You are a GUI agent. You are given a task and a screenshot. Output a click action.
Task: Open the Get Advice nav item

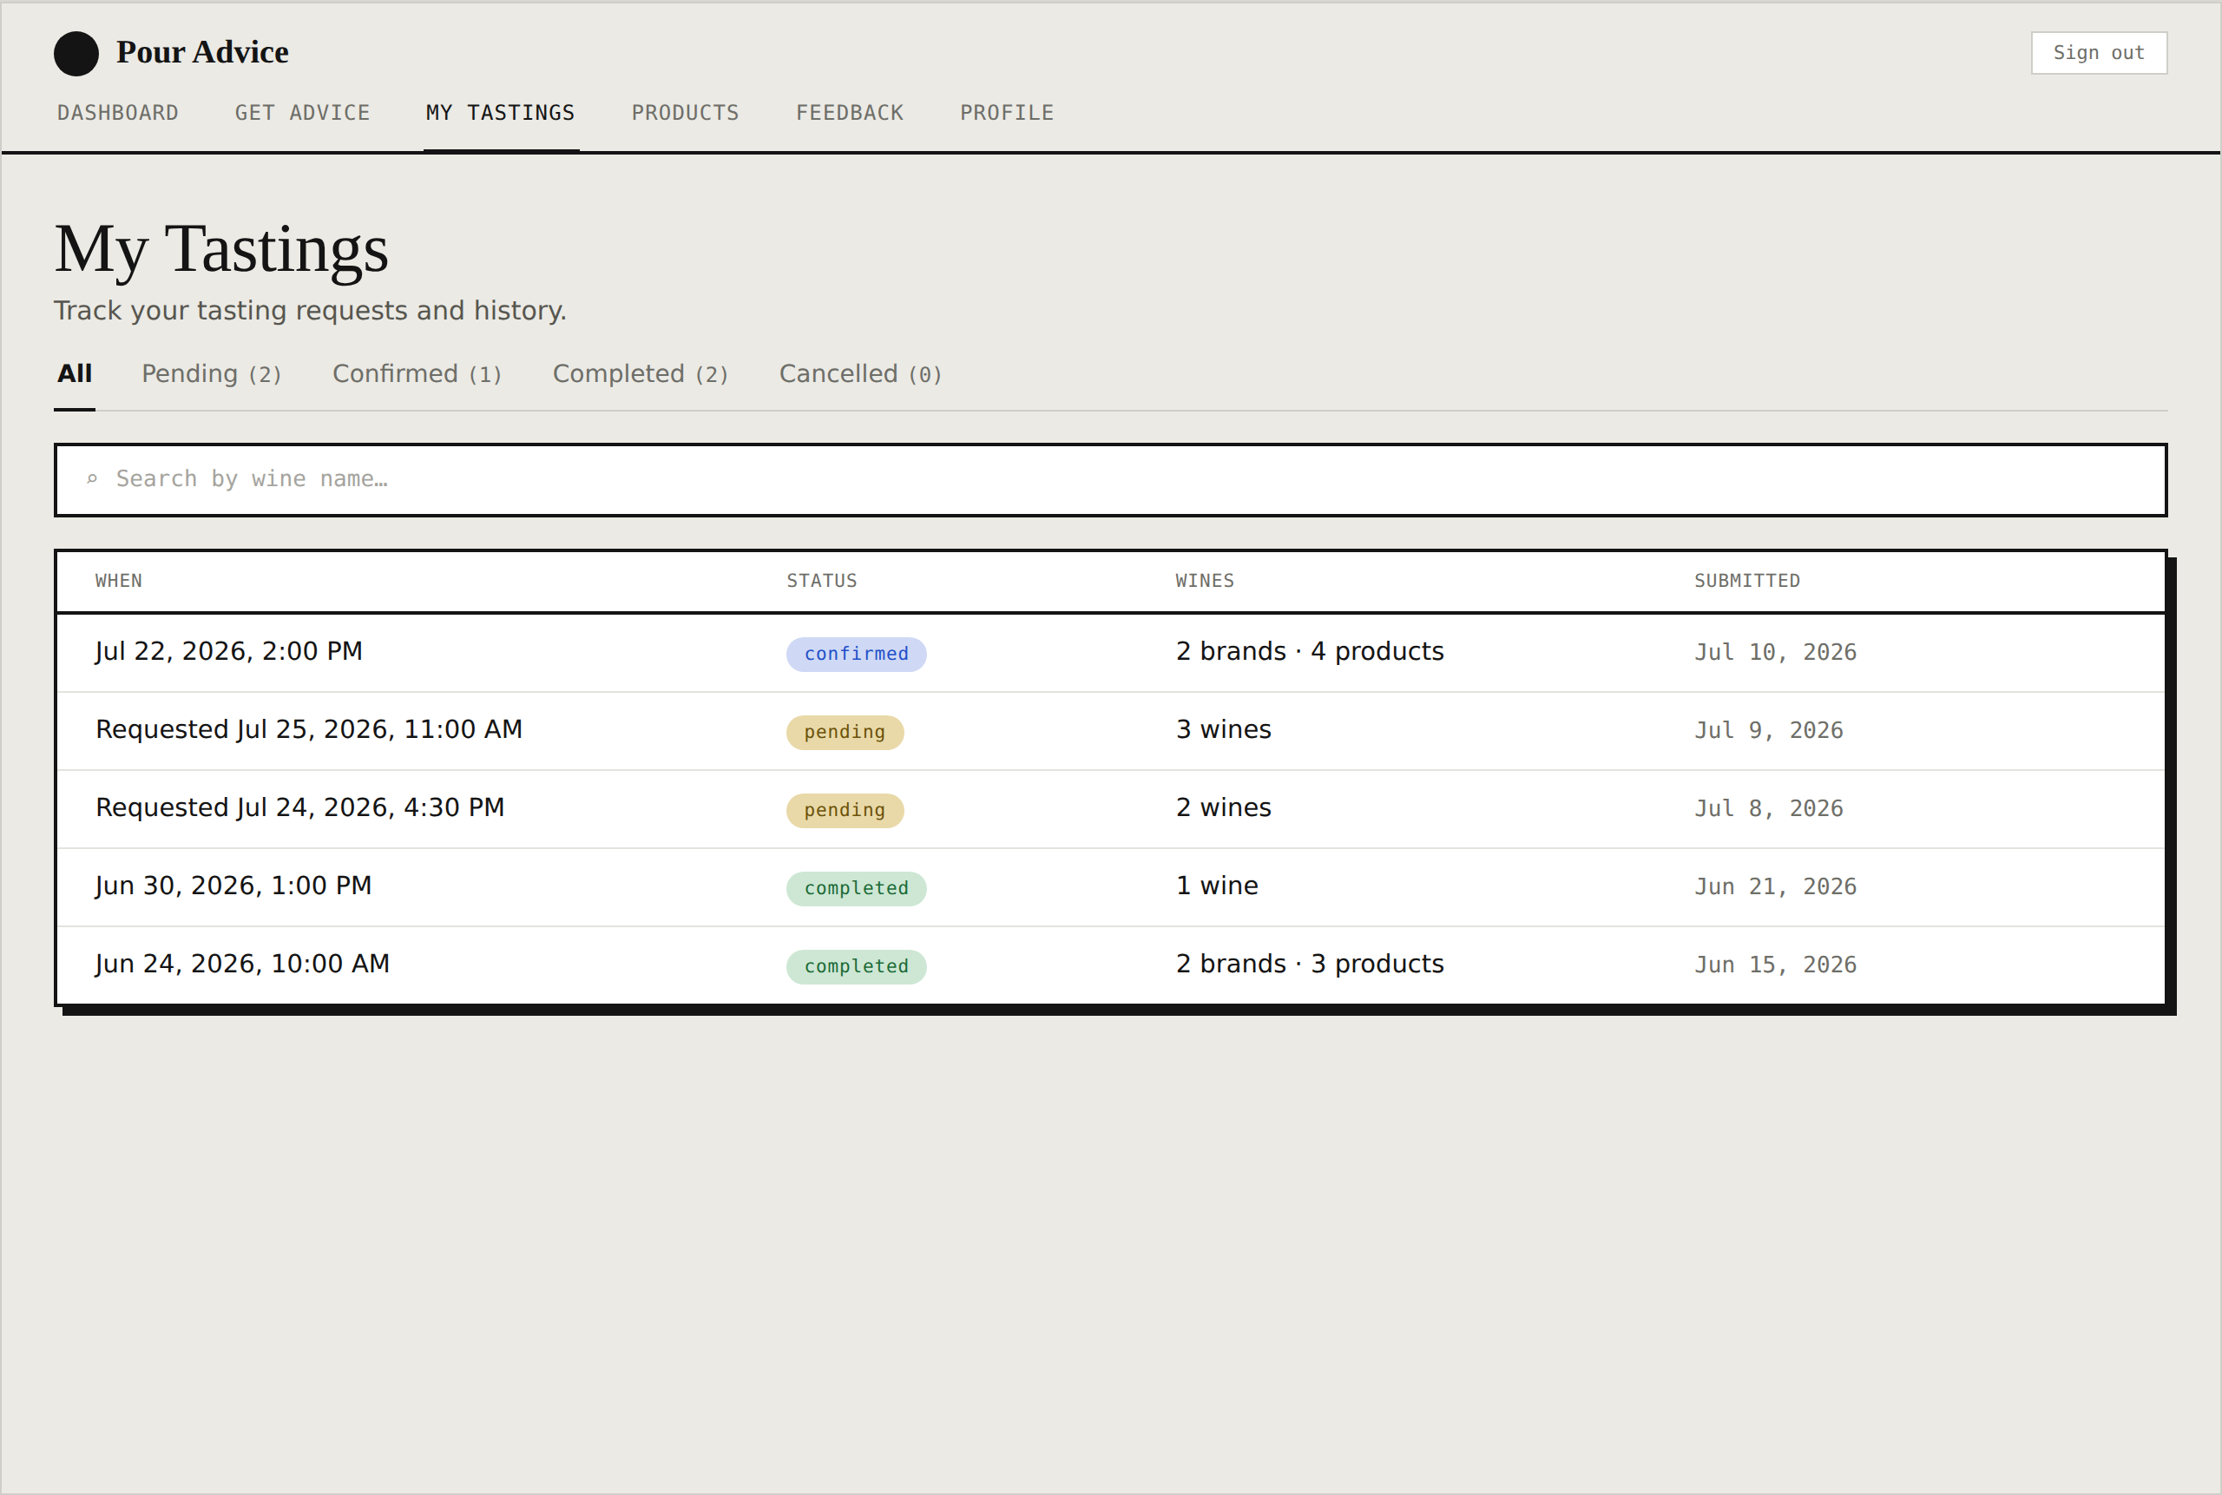coord(302,113)
